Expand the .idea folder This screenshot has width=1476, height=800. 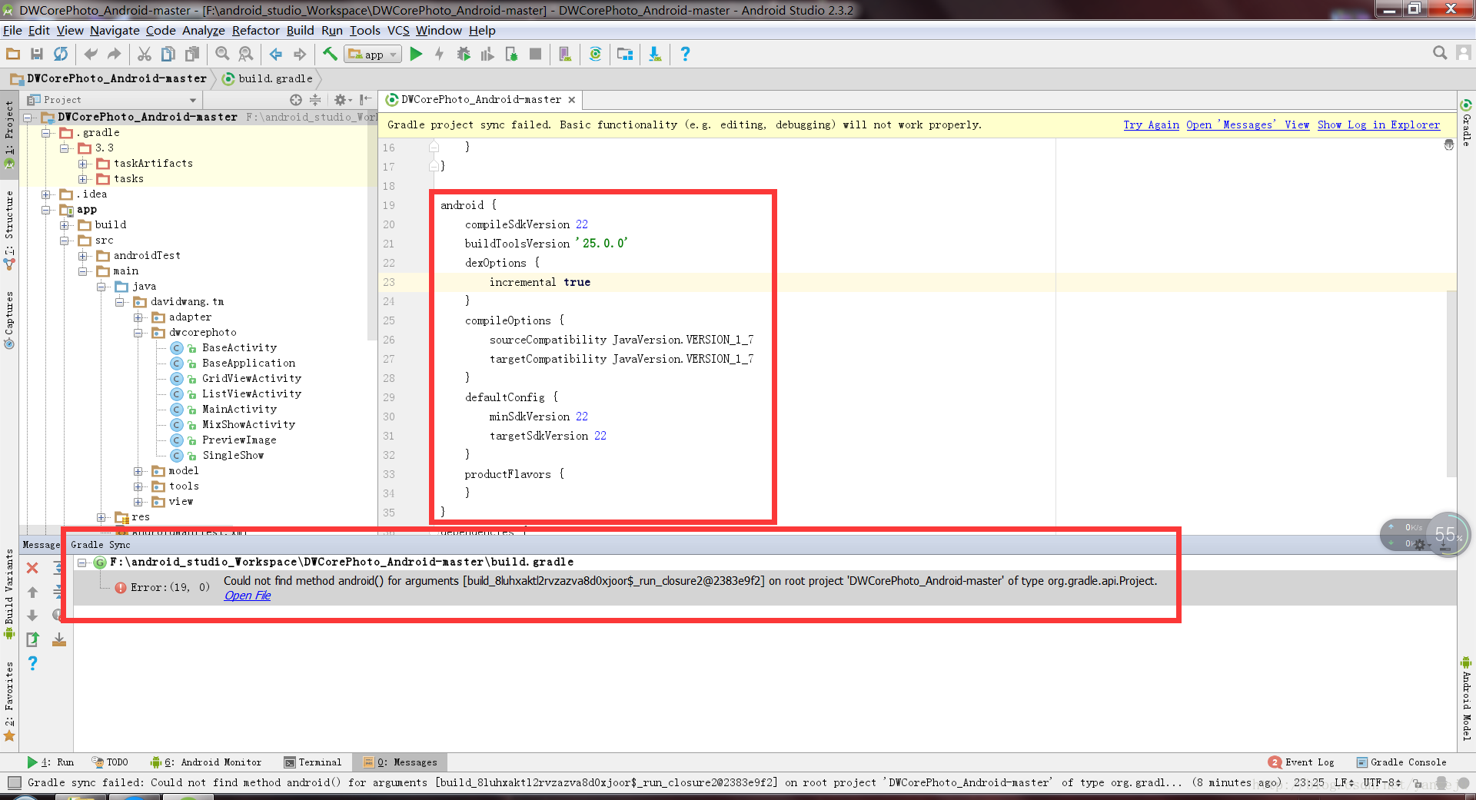46,194
